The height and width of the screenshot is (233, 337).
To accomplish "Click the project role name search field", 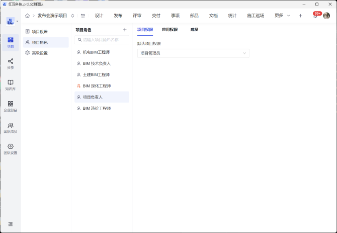I will tap(102, 40).
